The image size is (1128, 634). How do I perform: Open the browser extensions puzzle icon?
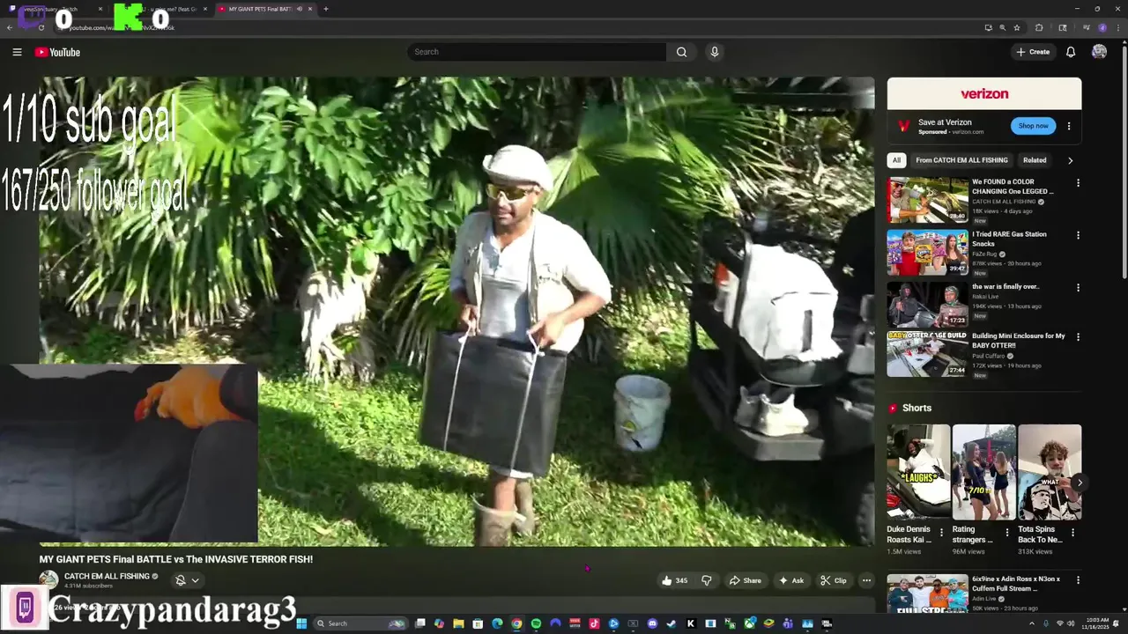click(x=1039, y=27)
